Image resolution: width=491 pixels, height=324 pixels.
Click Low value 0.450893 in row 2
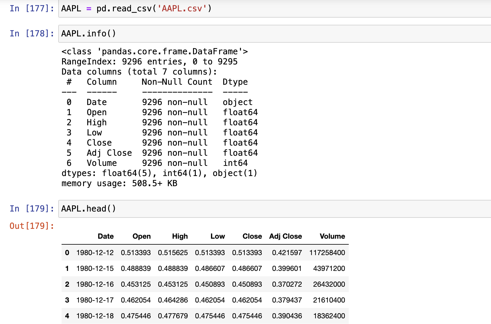click(x=210, y=284)
